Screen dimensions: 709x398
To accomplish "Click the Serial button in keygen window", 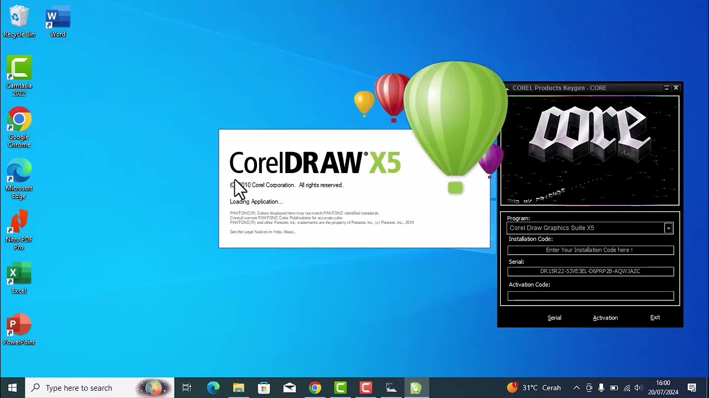I will pos(554,318).
